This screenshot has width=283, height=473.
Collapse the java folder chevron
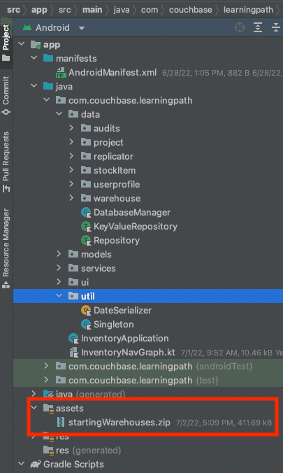(x=34, y=86)
